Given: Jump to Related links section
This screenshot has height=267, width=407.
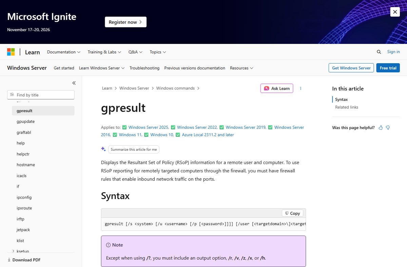Looking at the screenshot, I should pyautogui.click(x=347, y=107).
